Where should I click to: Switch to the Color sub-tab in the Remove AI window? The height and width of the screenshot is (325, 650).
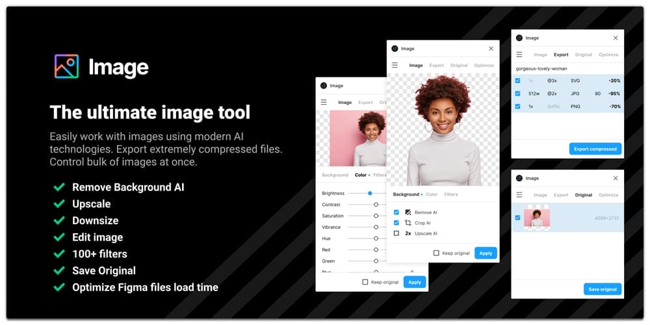[432, 194]
